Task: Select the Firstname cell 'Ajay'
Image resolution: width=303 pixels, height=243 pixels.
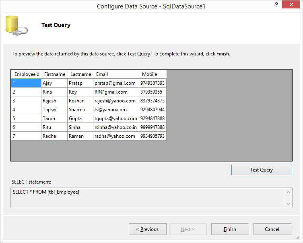Action: pyautogui.click(x=54, y=83)
